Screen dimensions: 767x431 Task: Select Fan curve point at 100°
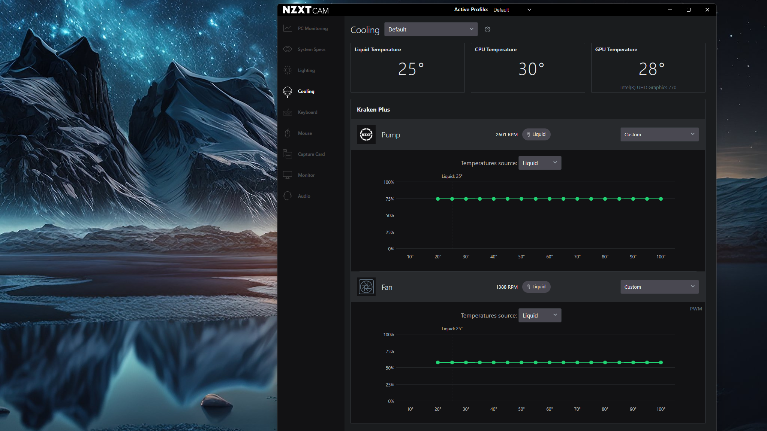[x=661, y=362]
